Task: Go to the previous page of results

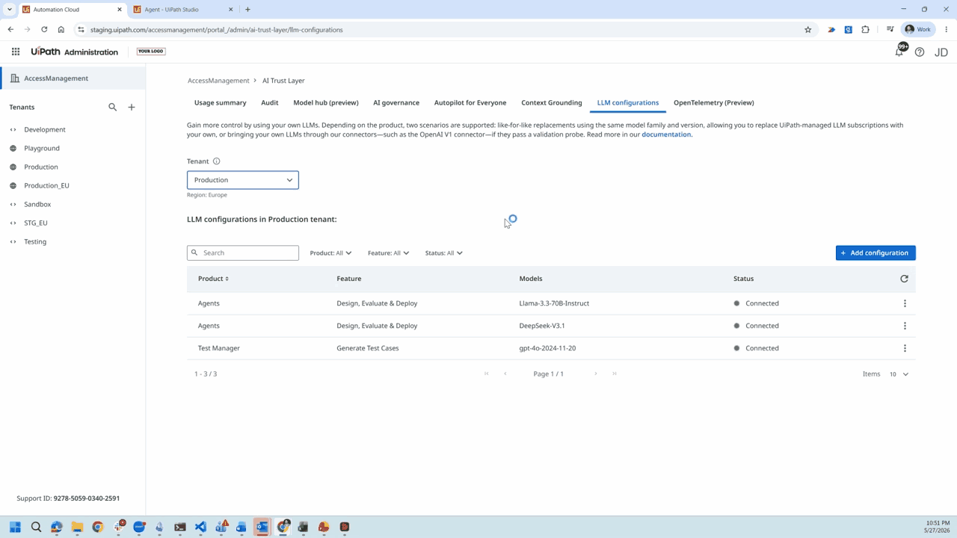Action: pyautogui.click(x=505, y=374)
